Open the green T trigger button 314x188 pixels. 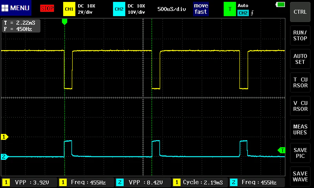[x=230, y=9]
